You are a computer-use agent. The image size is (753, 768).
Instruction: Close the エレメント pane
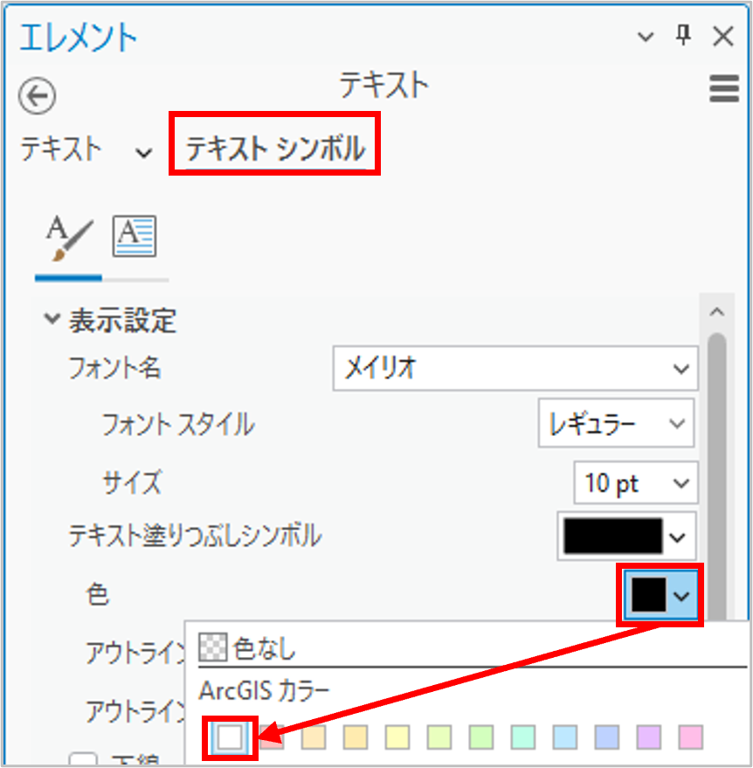click(x=723, y=36)
